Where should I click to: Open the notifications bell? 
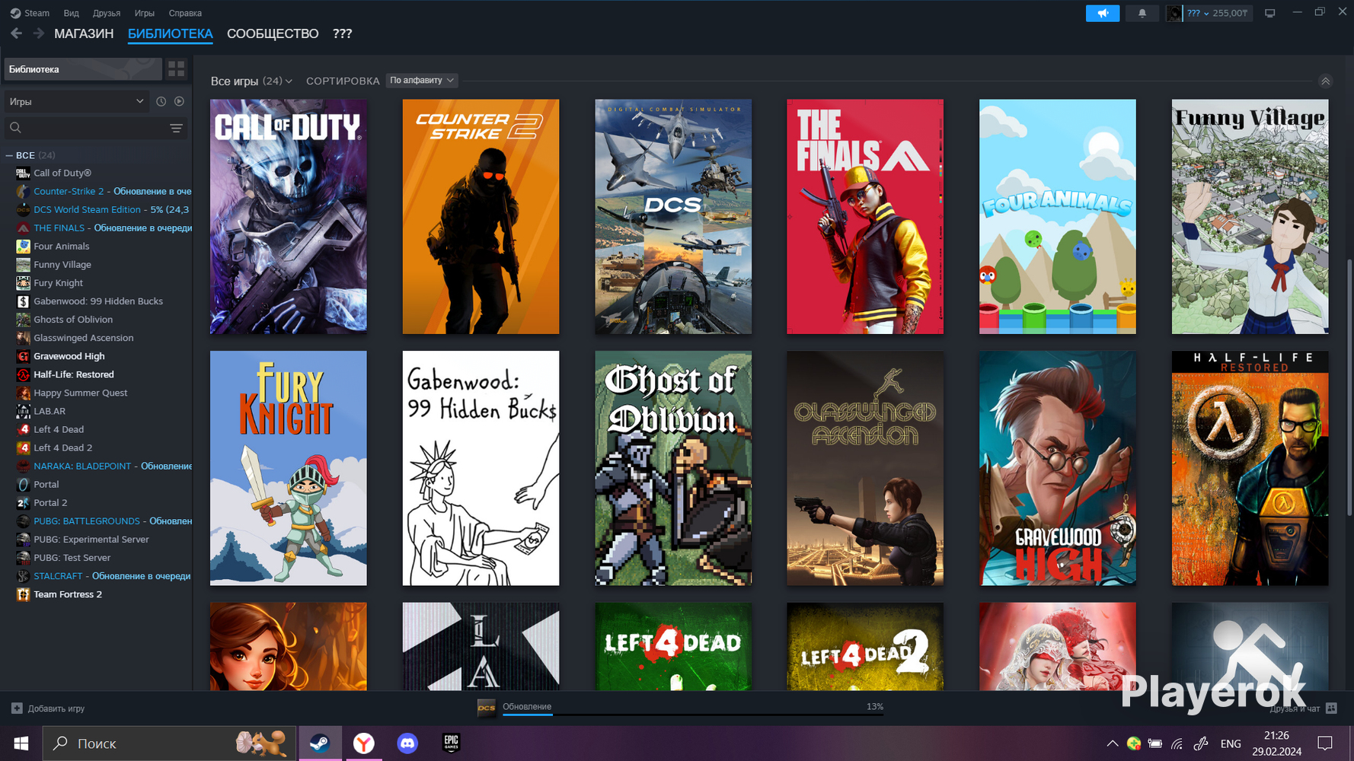[1142, 13]
